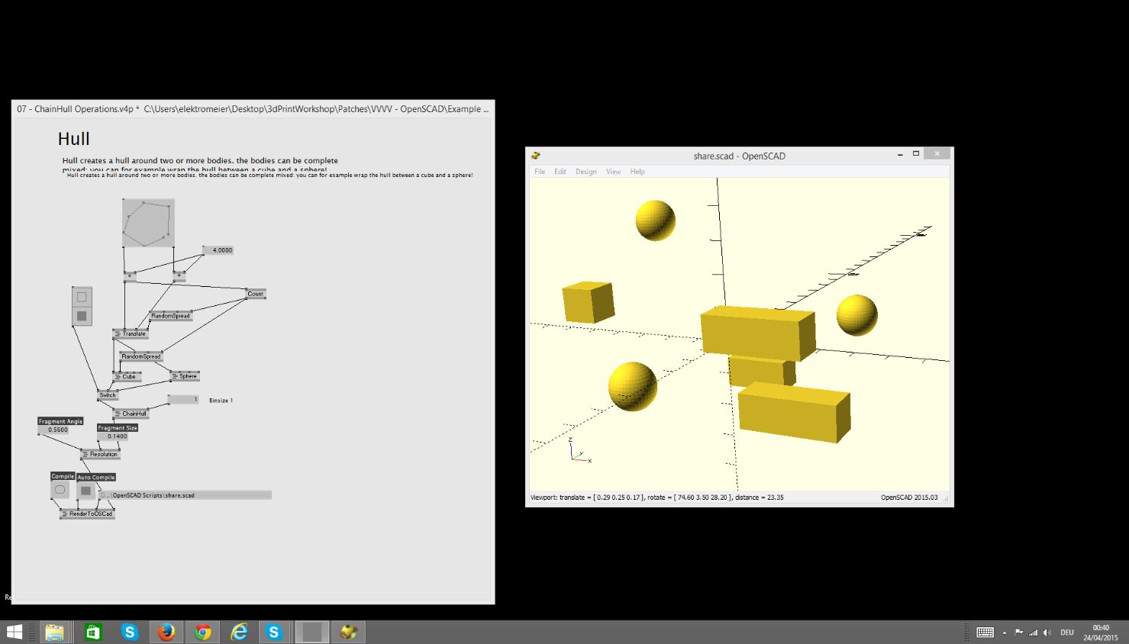
Task: Launch Google Chrome from the taskbar
Action: coord(202,632)
